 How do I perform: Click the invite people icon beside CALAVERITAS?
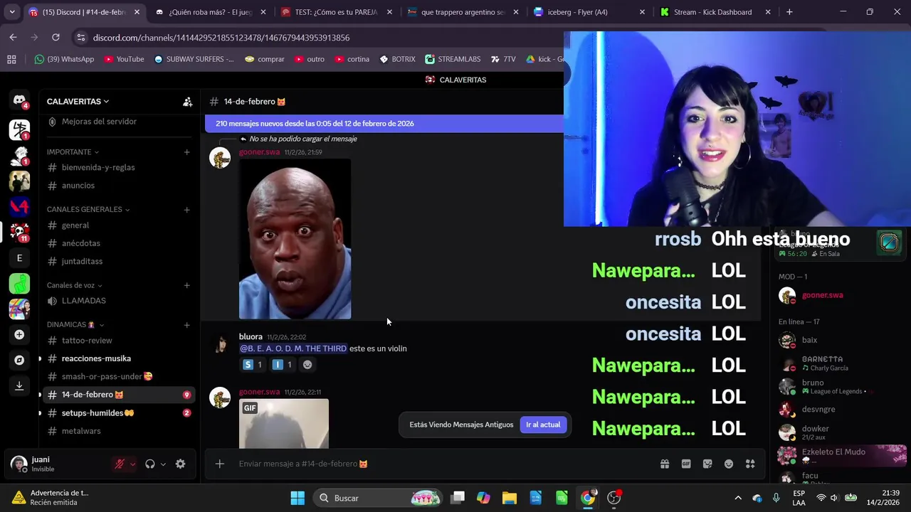pos(187,102)
